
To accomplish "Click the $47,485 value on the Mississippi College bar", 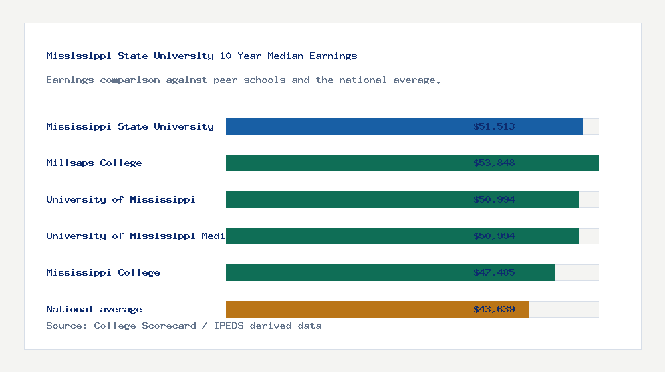I will [x=494, y=272].
